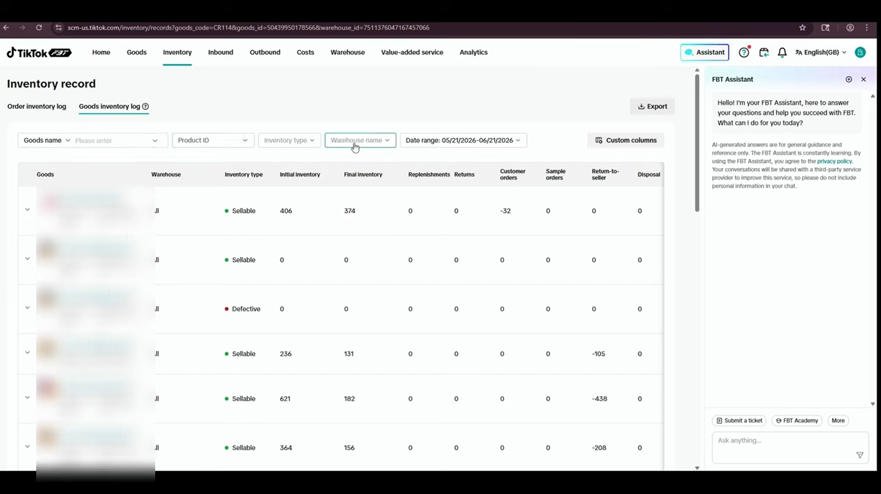Go back with the browser back arrow
The width and height of the screenshot is (881, 494).
pos(6,28)
